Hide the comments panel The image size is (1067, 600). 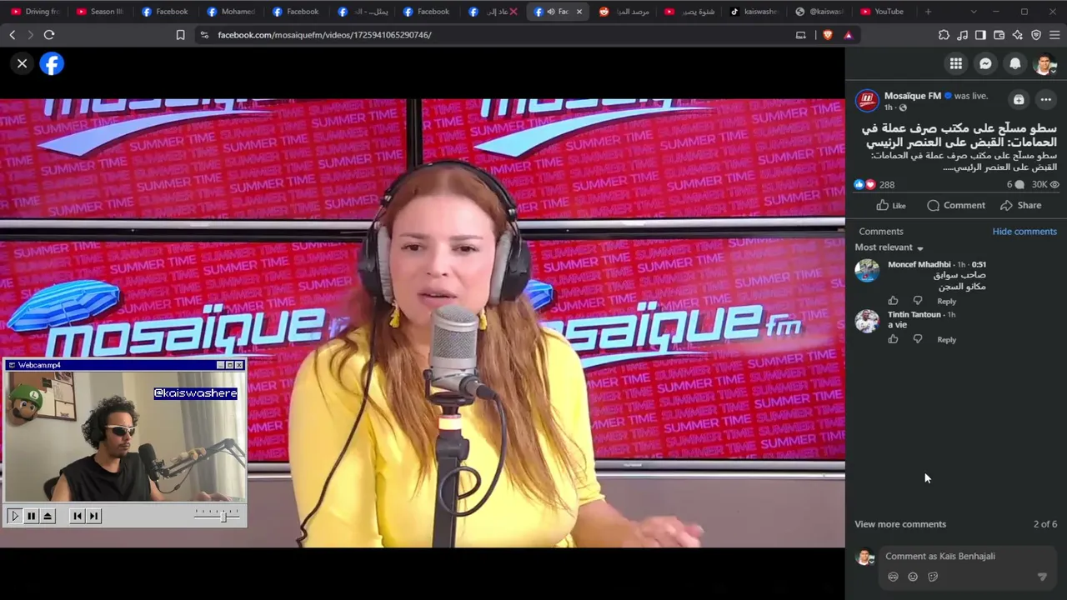(x=1024, y=232)
